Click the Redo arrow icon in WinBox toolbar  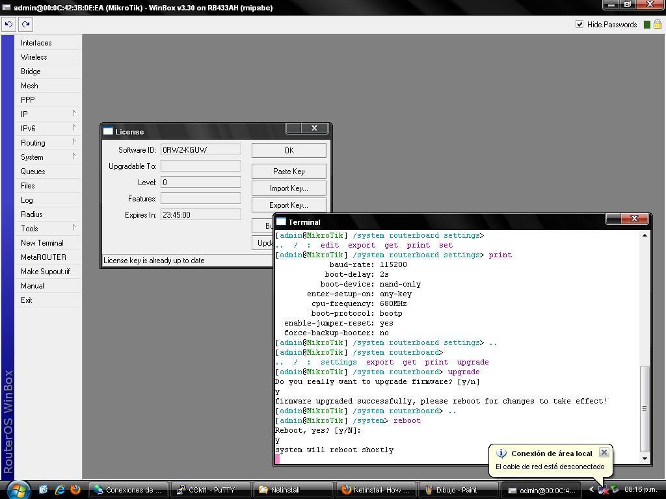25,24
